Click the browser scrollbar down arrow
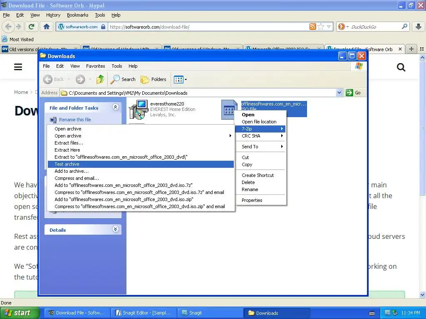 click(x=422, y=294)
